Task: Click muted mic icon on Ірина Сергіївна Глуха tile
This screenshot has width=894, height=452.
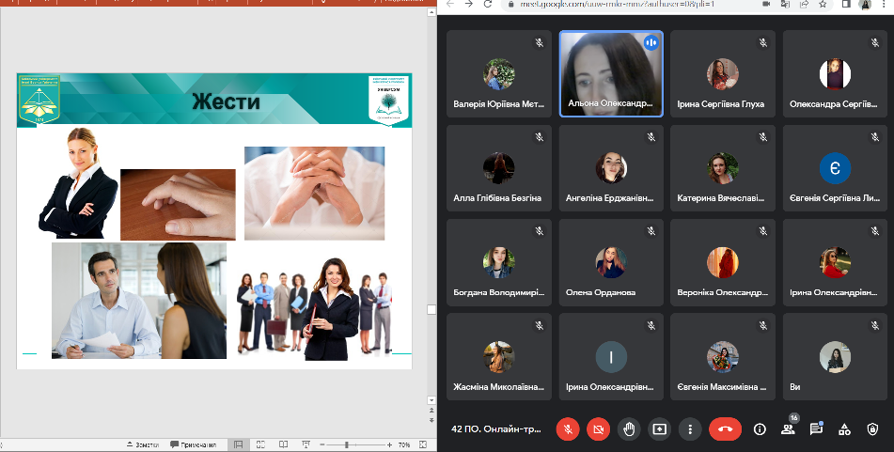Action: [763, 42]
